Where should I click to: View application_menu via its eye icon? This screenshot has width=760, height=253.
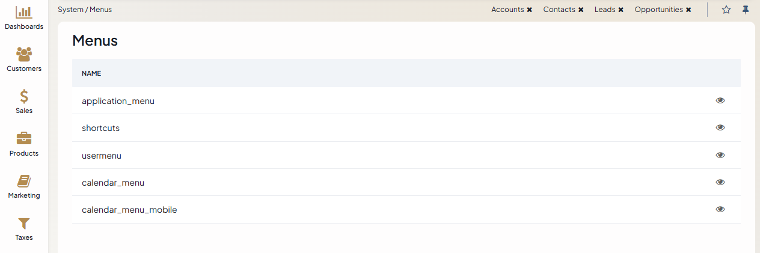[720, 100]
